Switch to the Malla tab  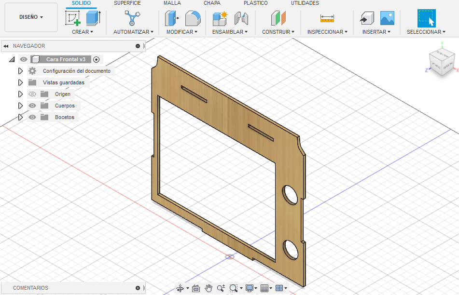click(172, 3)
